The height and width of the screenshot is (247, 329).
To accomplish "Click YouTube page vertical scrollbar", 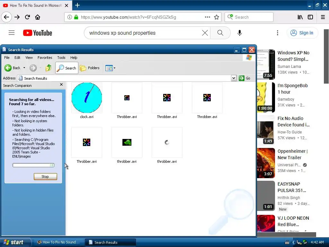I will coord(326,56).
